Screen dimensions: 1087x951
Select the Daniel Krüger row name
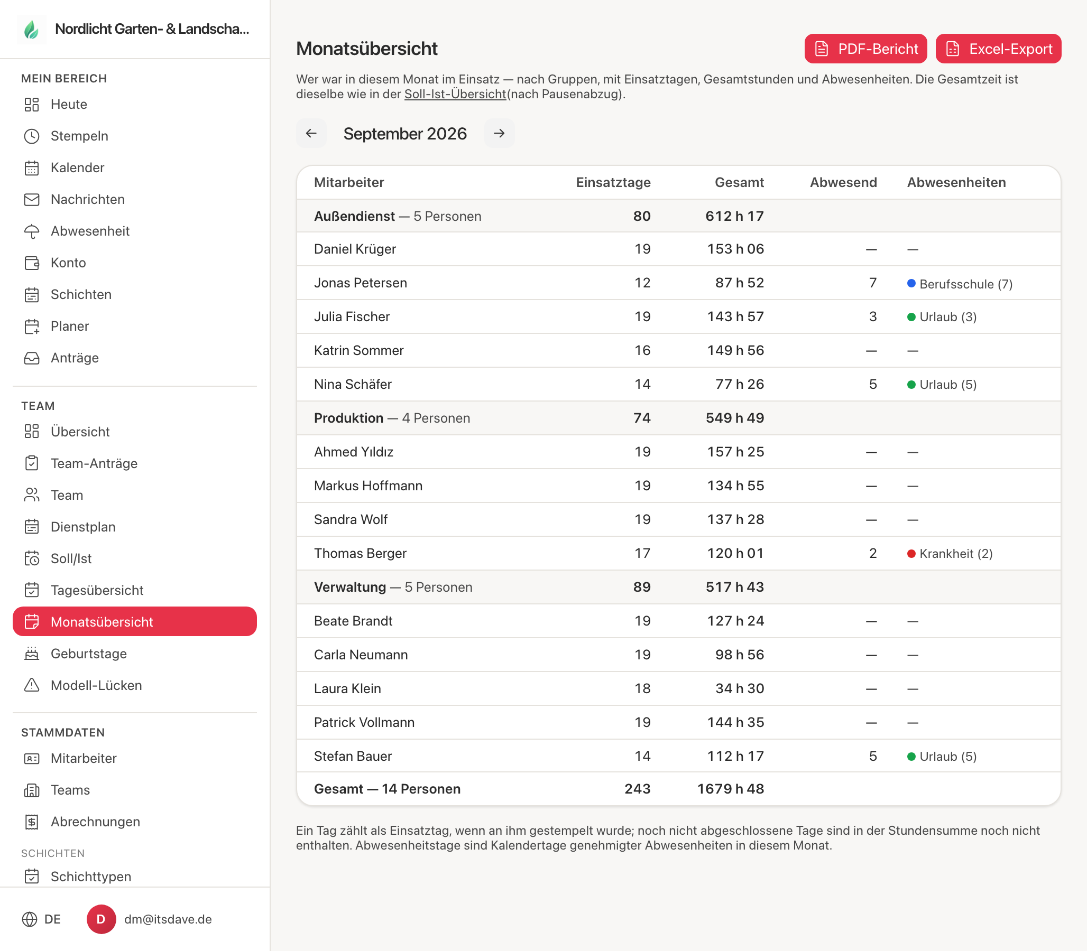pyautogui.click(x=355, y=249)
